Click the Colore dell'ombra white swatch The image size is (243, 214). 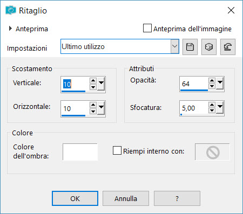[80, 152]
